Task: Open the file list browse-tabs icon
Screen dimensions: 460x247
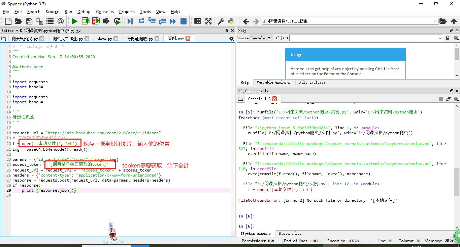Action: (50, 21)
